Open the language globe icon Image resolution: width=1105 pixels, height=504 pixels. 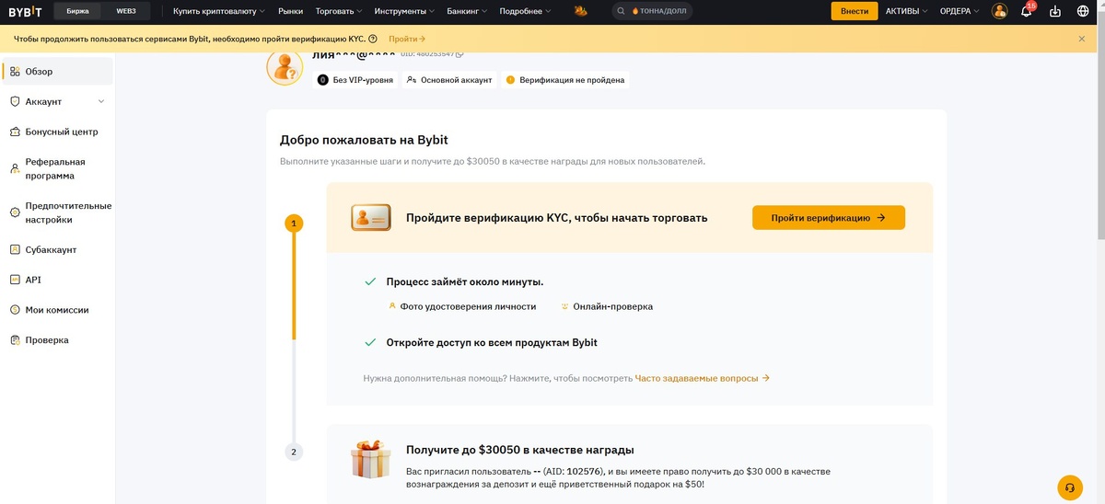(1083, 11)
